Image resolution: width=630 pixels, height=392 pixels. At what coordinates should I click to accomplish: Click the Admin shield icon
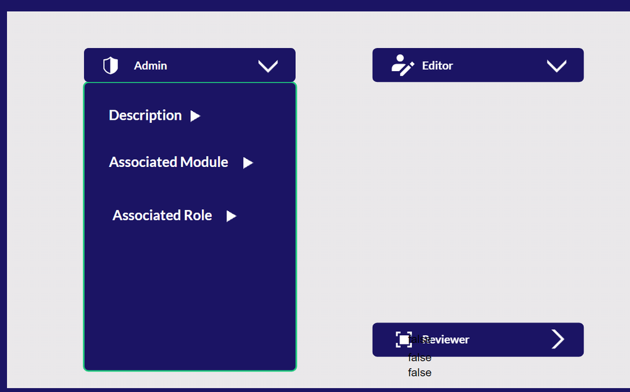click(110, 66)
